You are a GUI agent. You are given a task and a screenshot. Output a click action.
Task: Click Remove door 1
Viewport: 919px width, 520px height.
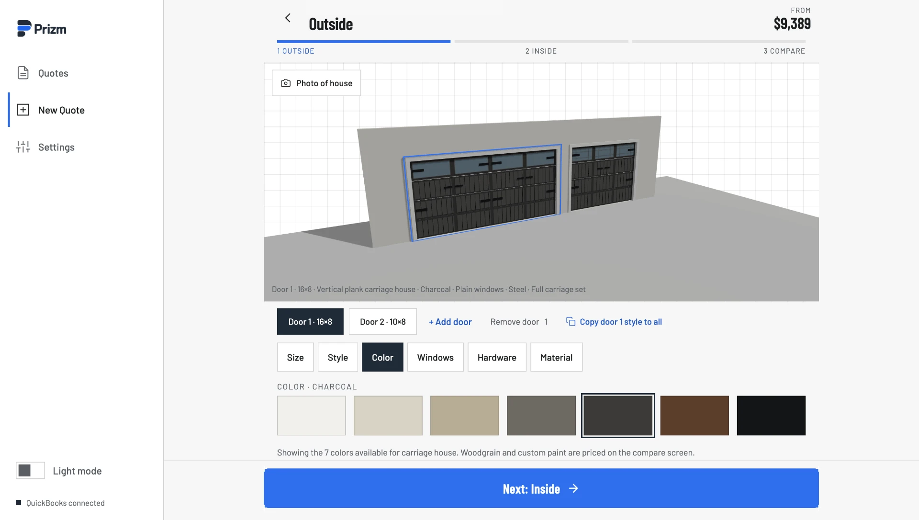(x=519, y=322)
